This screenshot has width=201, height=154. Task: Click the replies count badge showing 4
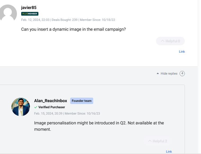[x=182, y=74]
